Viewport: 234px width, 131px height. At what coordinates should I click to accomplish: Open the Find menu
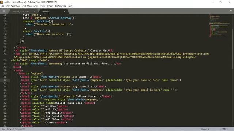[x=23, y=6]
